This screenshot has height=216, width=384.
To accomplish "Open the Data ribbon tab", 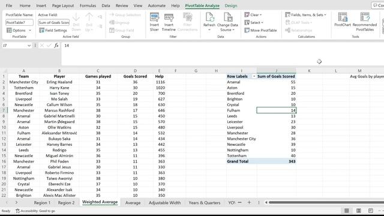I will pos(106,5).
